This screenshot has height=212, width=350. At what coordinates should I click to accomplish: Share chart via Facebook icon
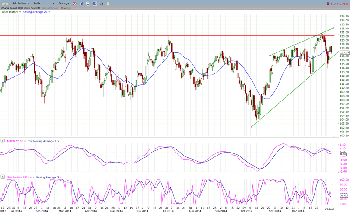(94, 3)
